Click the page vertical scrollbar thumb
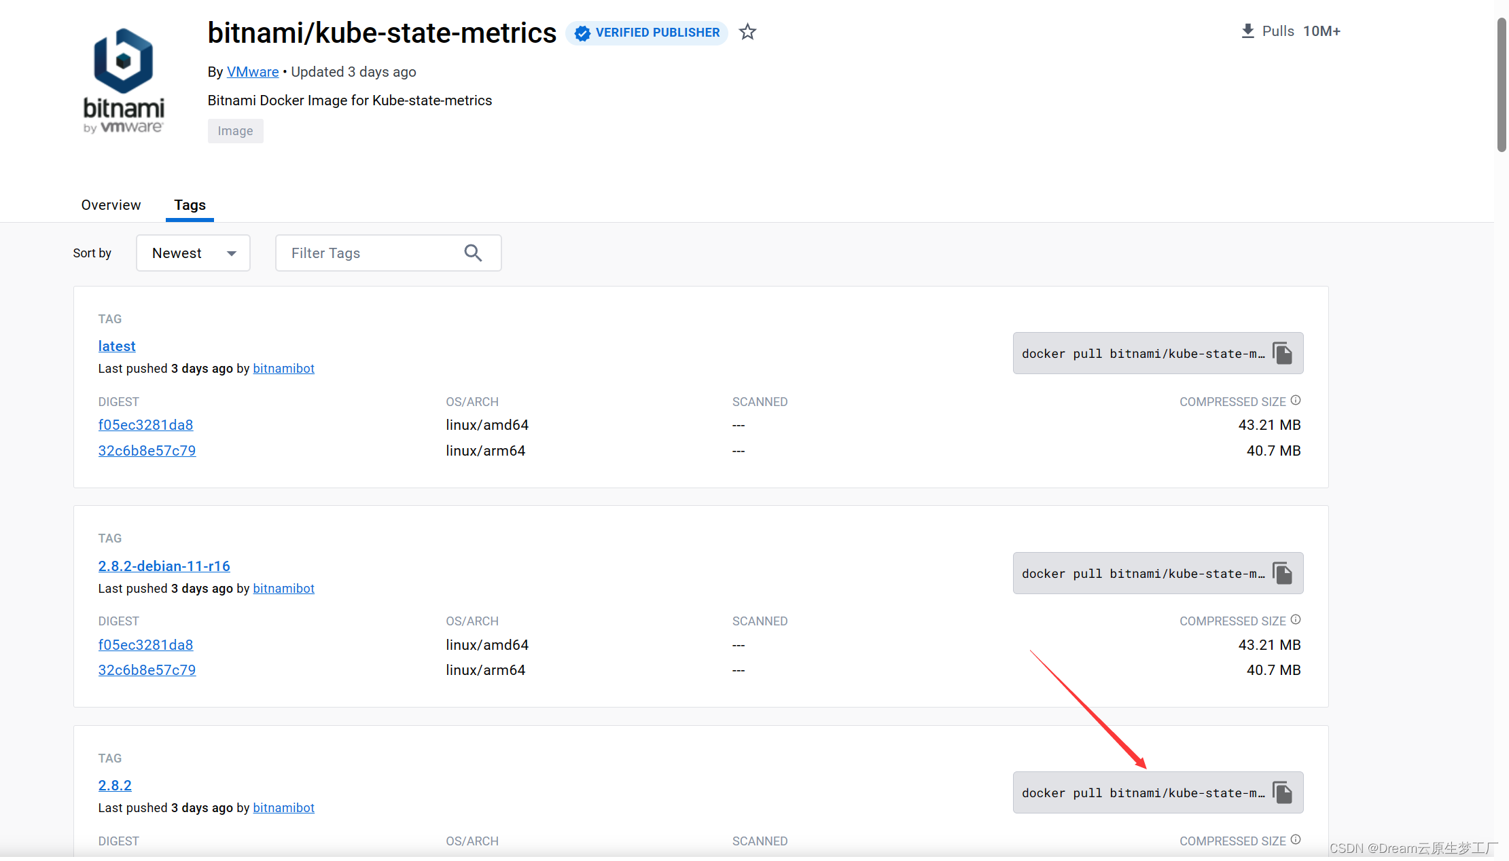 pos(1501,85)
